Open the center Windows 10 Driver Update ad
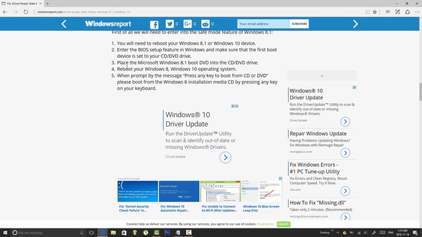Screen dimensions: 422x237 (x=187, y=119)
